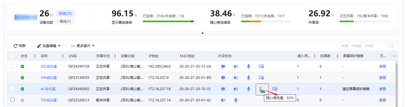Click the keyboard device icon in AC会议室 row

274,89
